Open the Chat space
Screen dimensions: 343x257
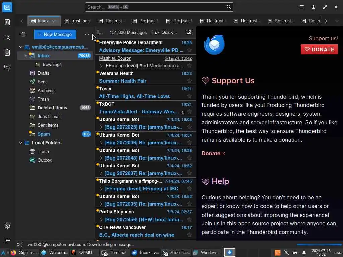tap(7, 67)
